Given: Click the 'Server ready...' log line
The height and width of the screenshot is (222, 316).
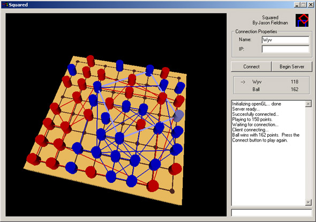Looking at the screenshot, I should pyautogui.click(x=246, y=109).
